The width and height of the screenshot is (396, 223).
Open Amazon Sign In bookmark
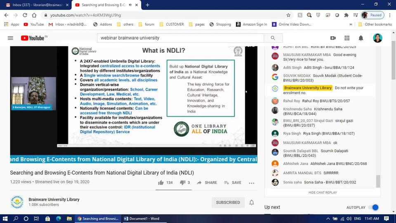[252, 24]
